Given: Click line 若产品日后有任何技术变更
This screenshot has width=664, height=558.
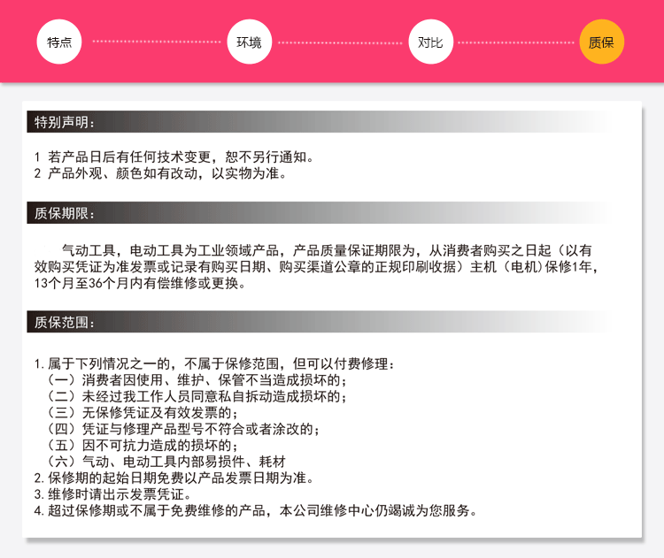Looking at the screenshot, I should click(174, 157).
